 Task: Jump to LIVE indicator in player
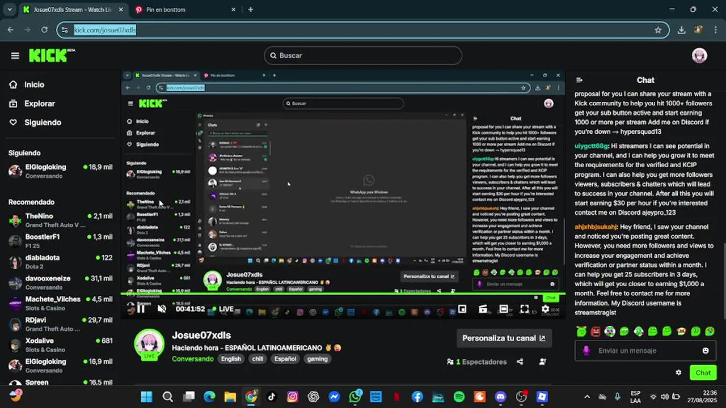click(222, 309)
